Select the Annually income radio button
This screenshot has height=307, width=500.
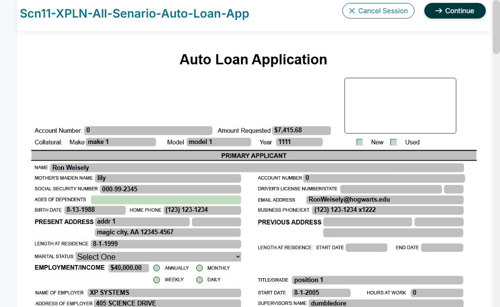157,268
